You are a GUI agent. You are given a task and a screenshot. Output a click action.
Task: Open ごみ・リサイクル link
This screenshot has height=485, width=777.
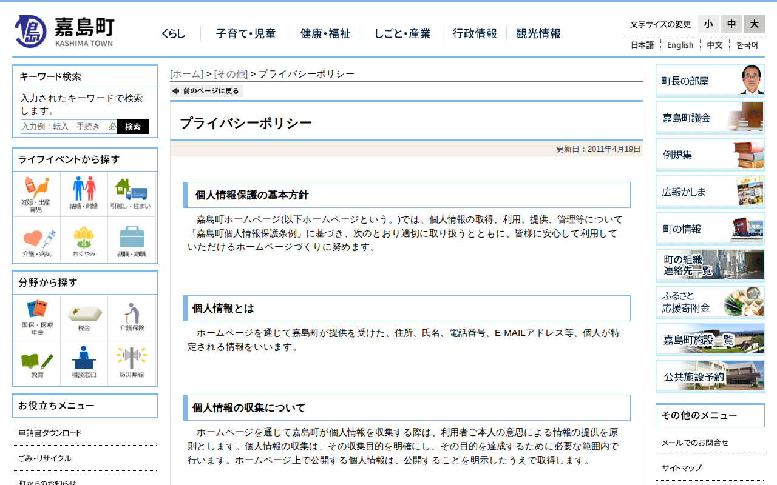44,458
